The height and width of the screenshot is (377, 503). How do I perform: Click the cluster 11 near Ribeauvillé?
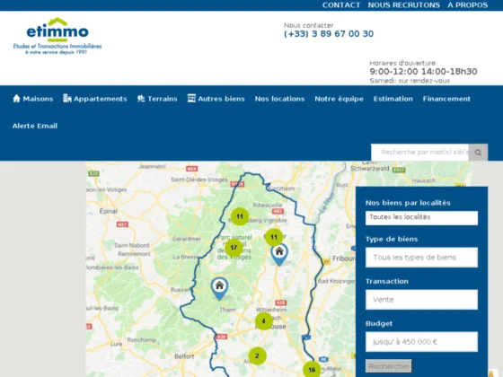[x=240, y=216]
